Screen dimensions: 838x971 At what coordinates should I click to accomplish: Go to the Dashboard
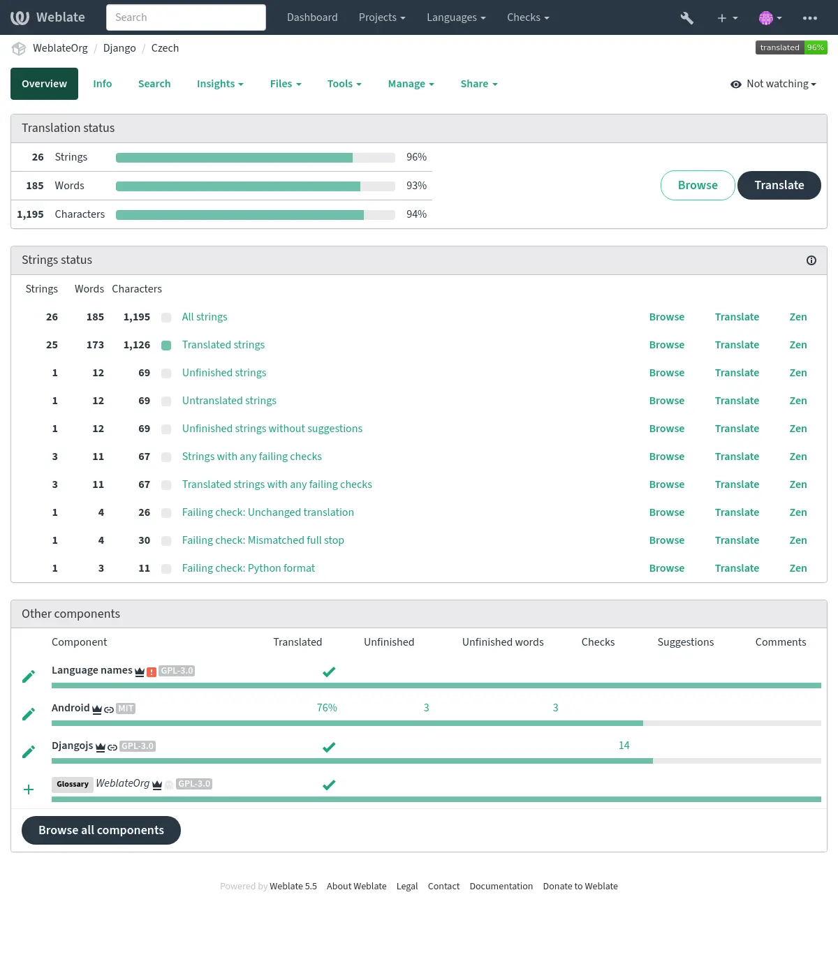[x=312, y=17]
